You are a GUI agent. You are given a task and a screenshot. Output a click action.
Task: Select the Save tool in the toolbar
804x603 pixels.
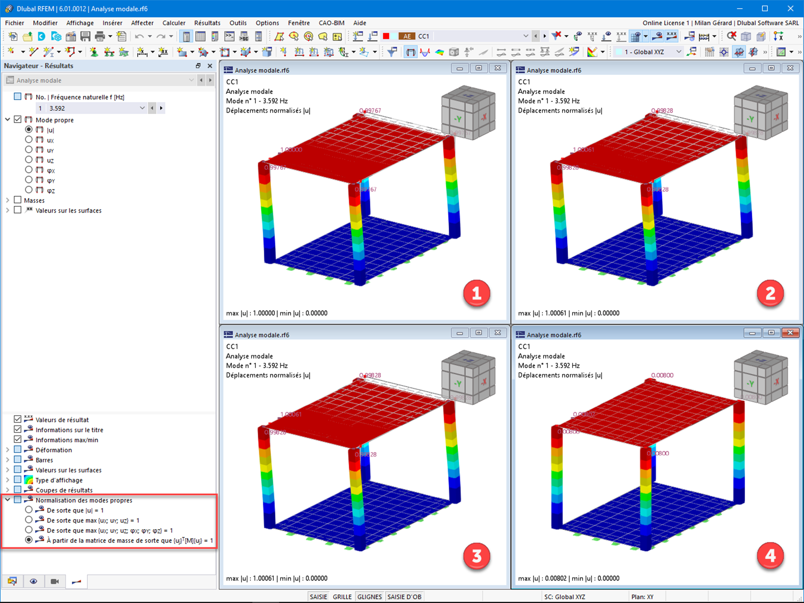pyautogui.click(x=85, y=36)
